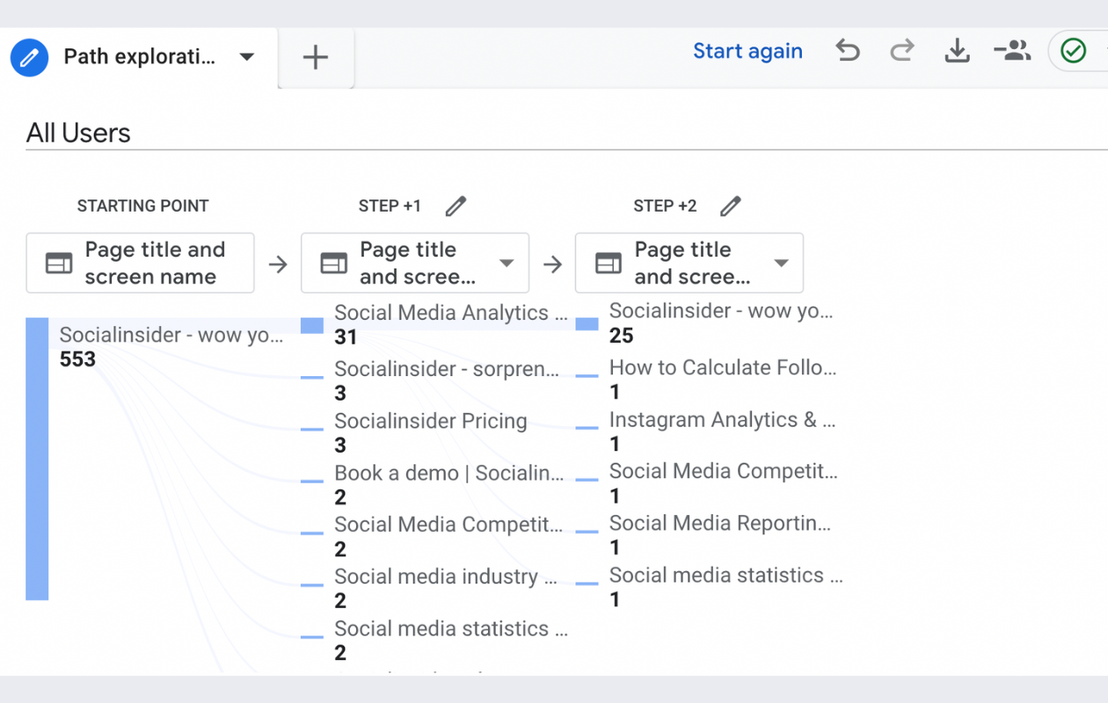Undo the last change
This screenshot has height=703, width=1108.
point(847,51)
